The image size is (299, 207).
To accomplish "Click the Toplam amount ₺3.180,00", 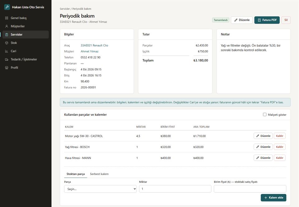I will point(201,61).
